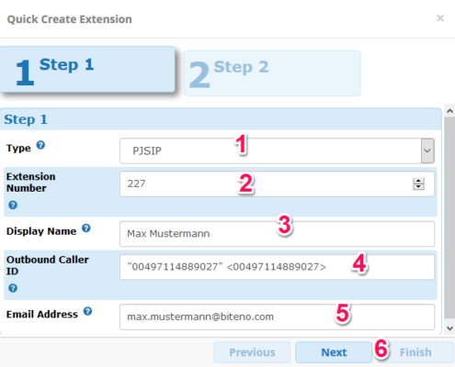
Task: Click the scrollbar down arrow
Action: [x=449, y=328]
